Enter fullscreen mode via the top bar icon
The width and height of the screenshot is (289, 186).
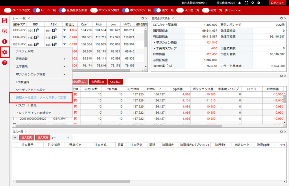click(246, 3)
